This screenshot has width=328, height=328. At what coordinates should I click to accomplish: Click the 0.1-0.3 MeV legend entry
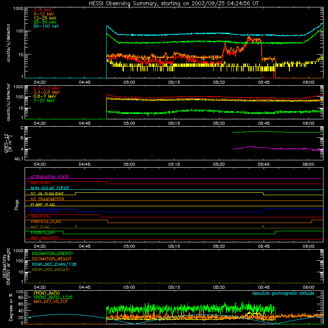(x=47, y=88)
